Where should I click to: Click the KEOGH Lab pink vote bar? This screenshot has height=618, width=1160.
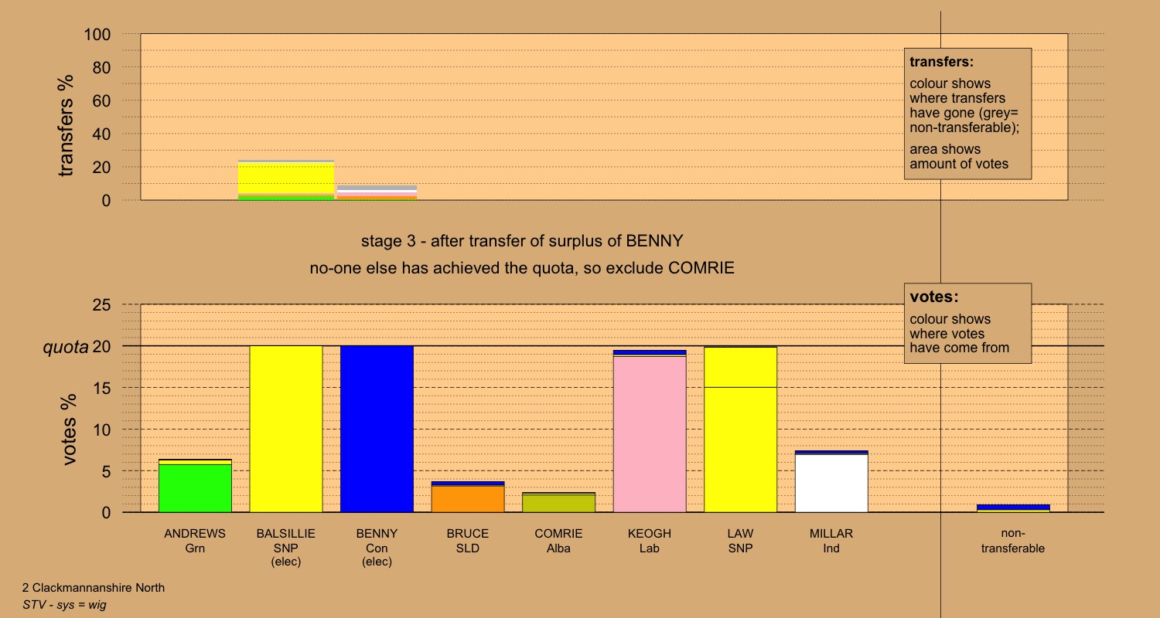click(x=650, y=431)
